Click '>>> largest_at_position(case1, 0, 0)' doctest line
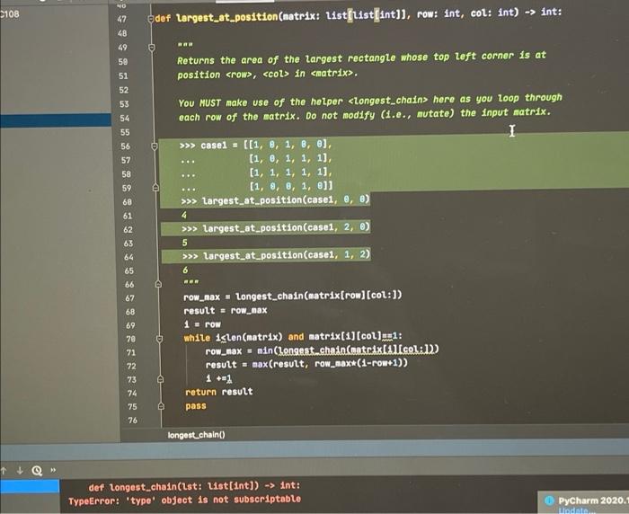 (x=275, y=199)
